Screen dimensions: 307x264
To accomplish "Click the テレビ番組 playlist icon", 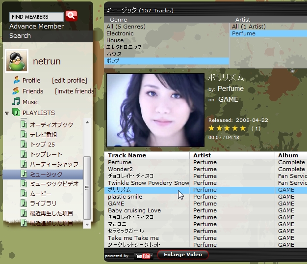I will [24, 134].
